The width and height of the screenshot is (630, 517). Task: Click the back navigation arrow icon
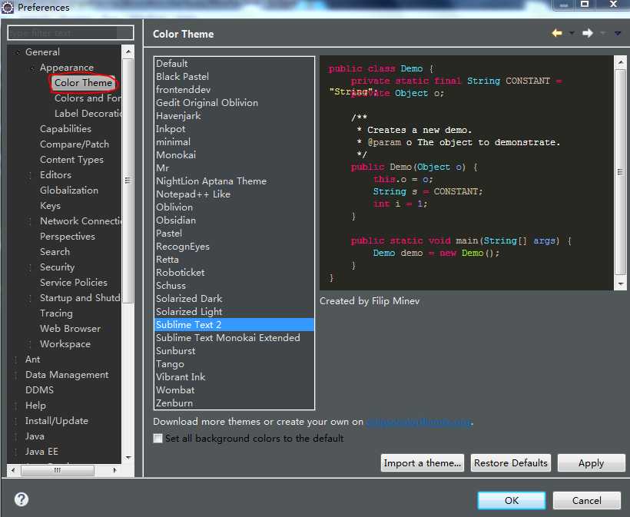pos(557,33)
